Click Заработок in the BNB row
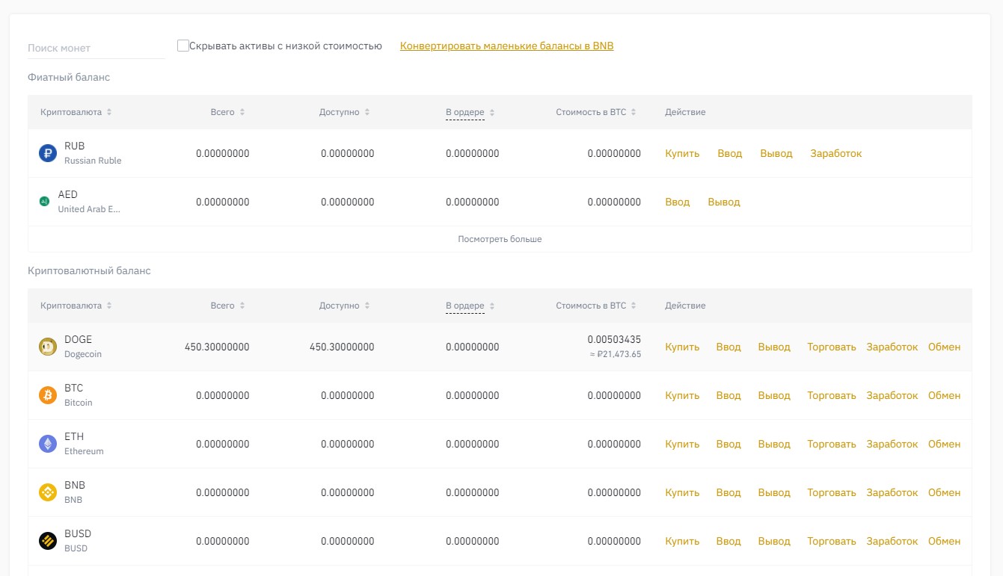Viewport: 1003px width, 576px height. click(x=892, y=492)
